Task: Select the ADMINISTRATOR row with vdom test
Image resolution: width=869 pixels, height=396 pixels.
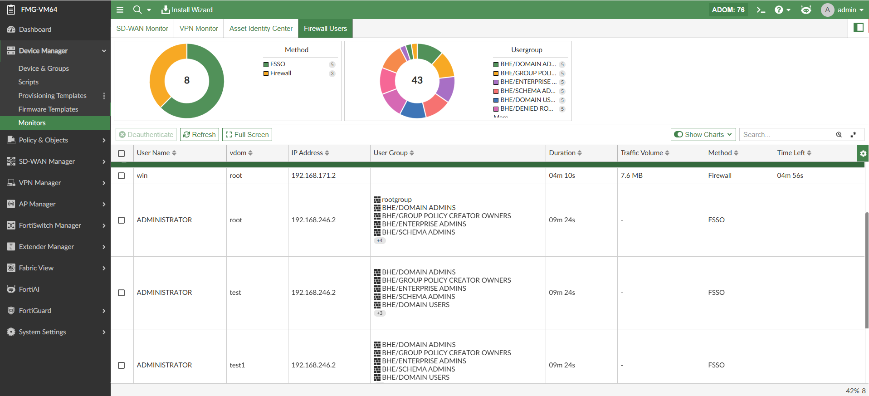Action: coord(122,293)
